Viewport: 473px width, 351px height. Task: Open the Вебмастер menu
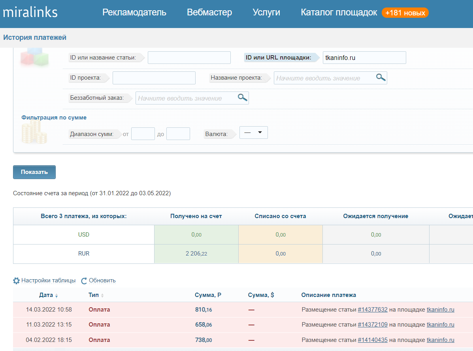pos(209,13)
